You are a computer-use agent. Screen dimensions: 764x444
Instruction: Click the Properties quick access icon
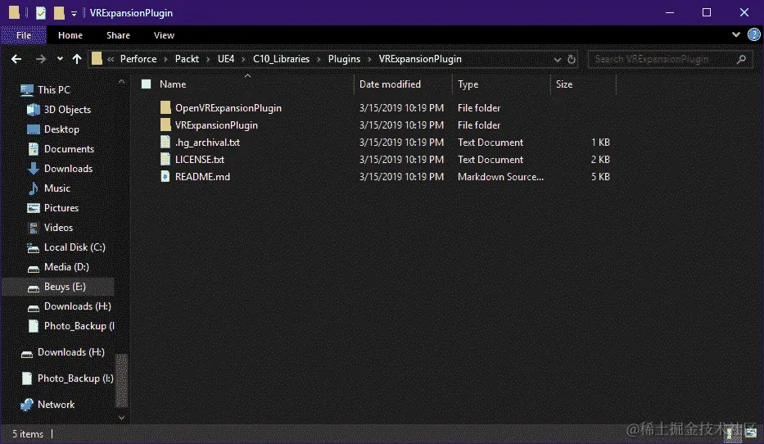point(41,12)
